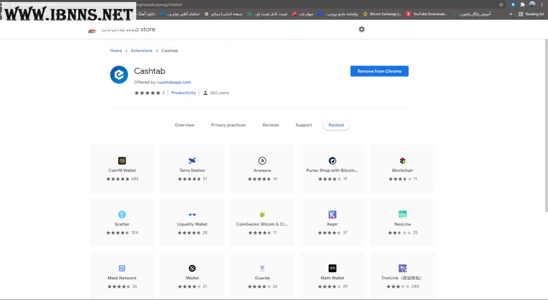Click the Chrome profile avatar
The height and width of the screenshot is (300, 548).
532,5
